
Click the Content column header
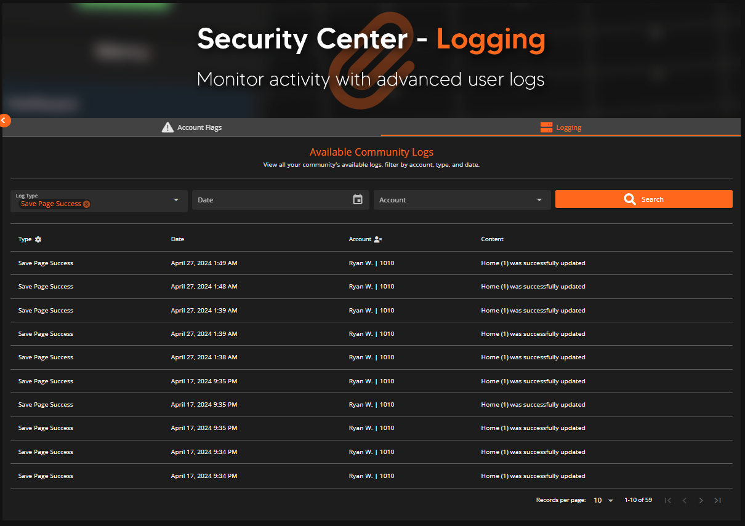click(492, 239)
